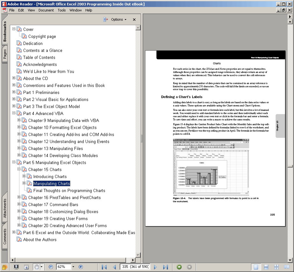
Task: Click the Chapter 20 bookmark page icon
Action: point(24,225)
